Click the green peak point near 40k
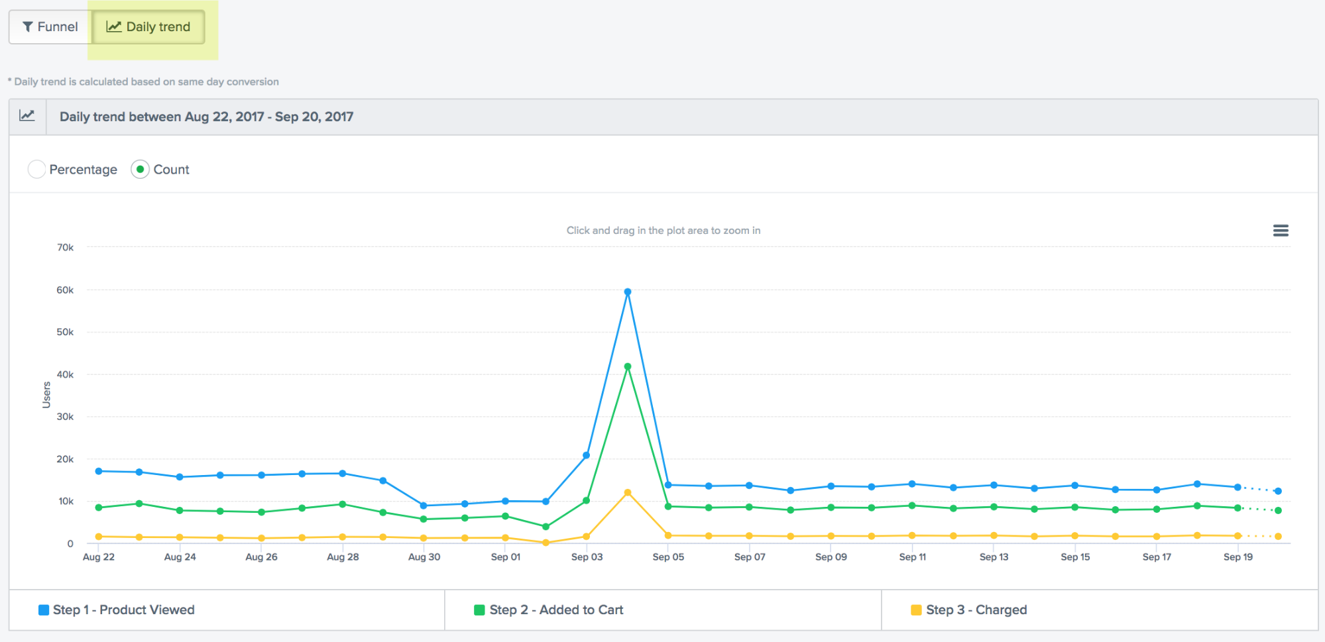The width and height of the screenshot is (1325, 642). [x=628, y=366]
